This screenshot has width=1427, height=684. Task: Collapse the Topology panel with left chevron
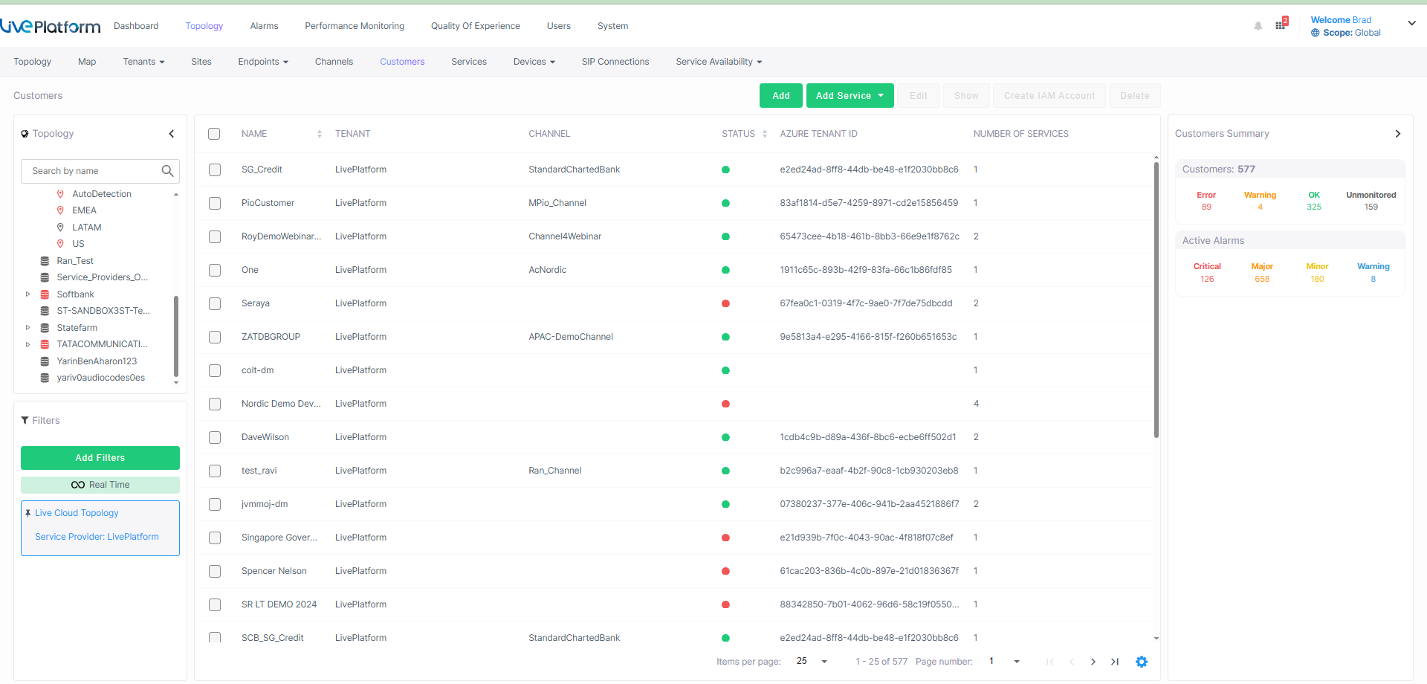[172, 134]
